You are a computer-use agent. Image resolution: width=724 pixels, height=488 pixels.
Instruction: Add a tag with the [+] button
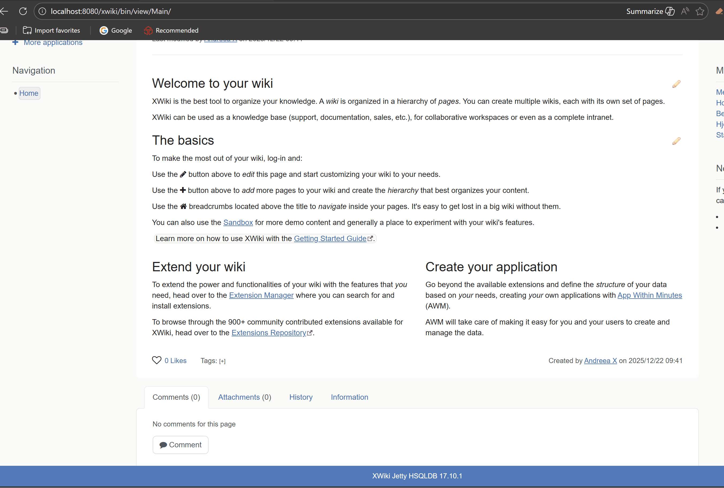point(222,361)
